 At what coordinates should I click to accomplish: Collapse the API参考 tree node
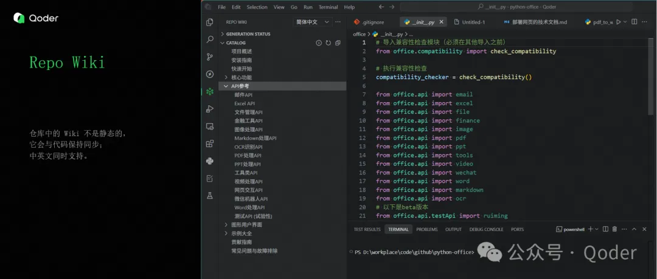[226, 86]
